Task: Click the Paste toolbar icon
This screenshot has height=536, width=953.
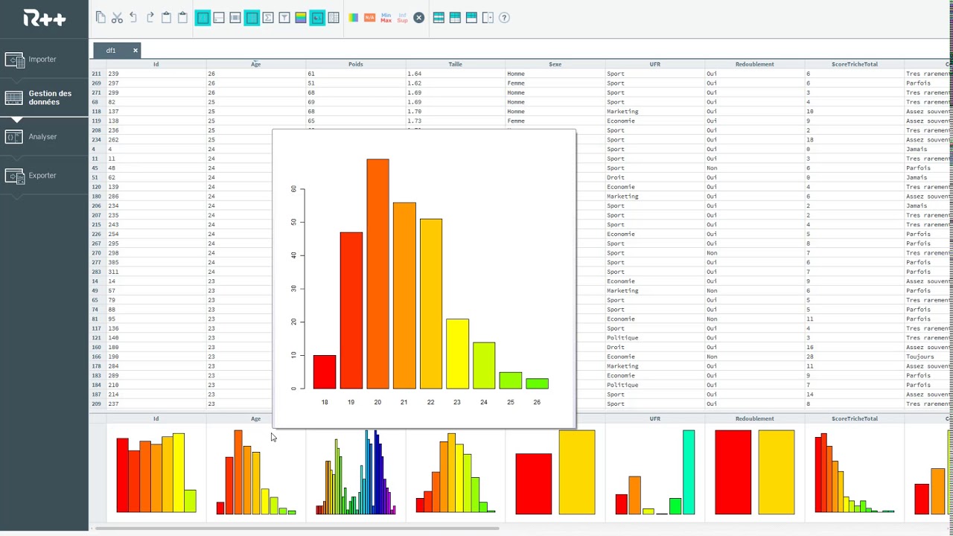Action: click(x=165, y=18)
